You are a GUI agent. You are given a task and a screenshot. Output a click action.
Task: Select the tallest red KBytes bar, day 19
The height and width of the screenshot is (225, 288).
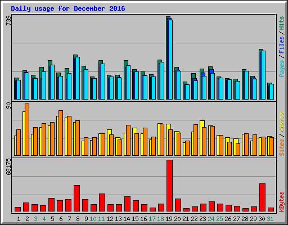[x=169, y=186]
